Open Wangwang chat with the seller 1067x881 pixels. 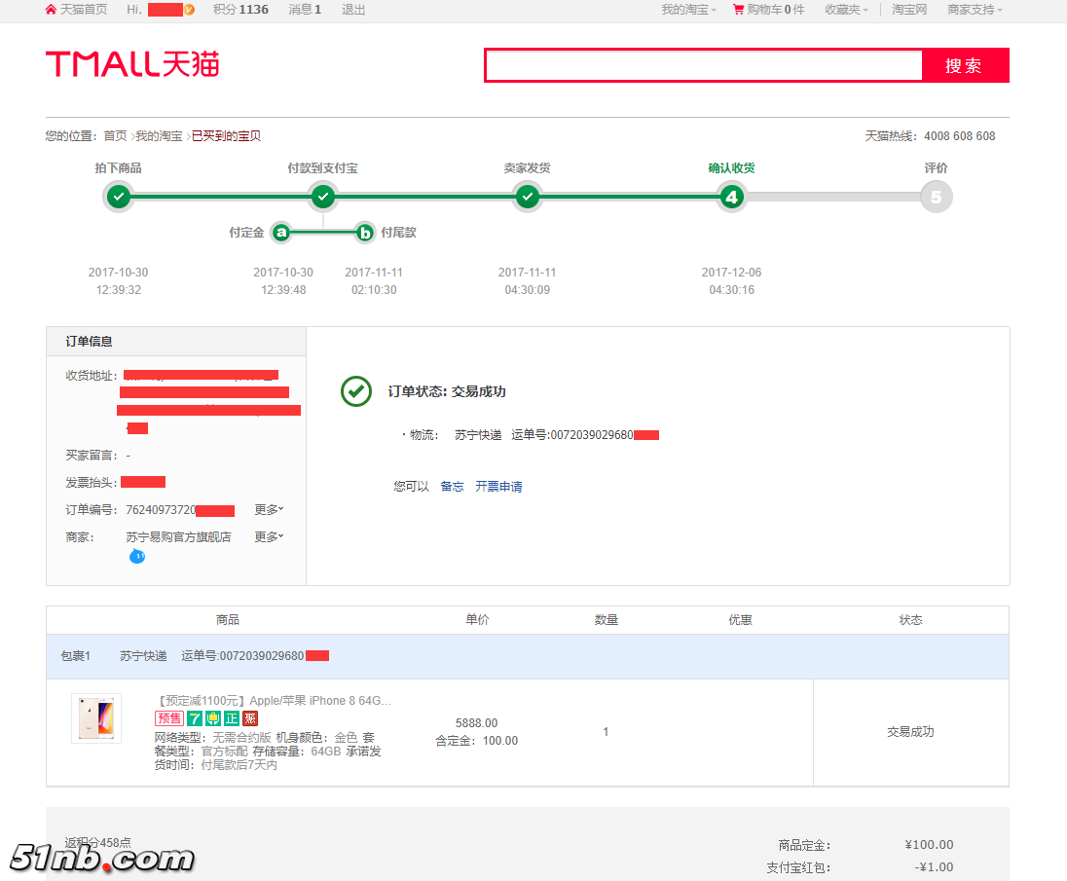tap(137, 556)
